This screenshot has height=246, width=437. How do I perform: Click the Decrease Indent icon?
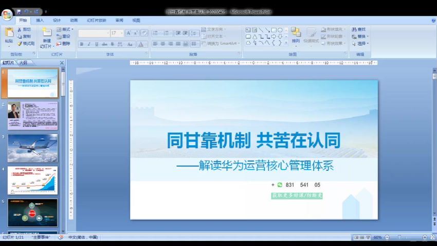(x=178, y=33)
